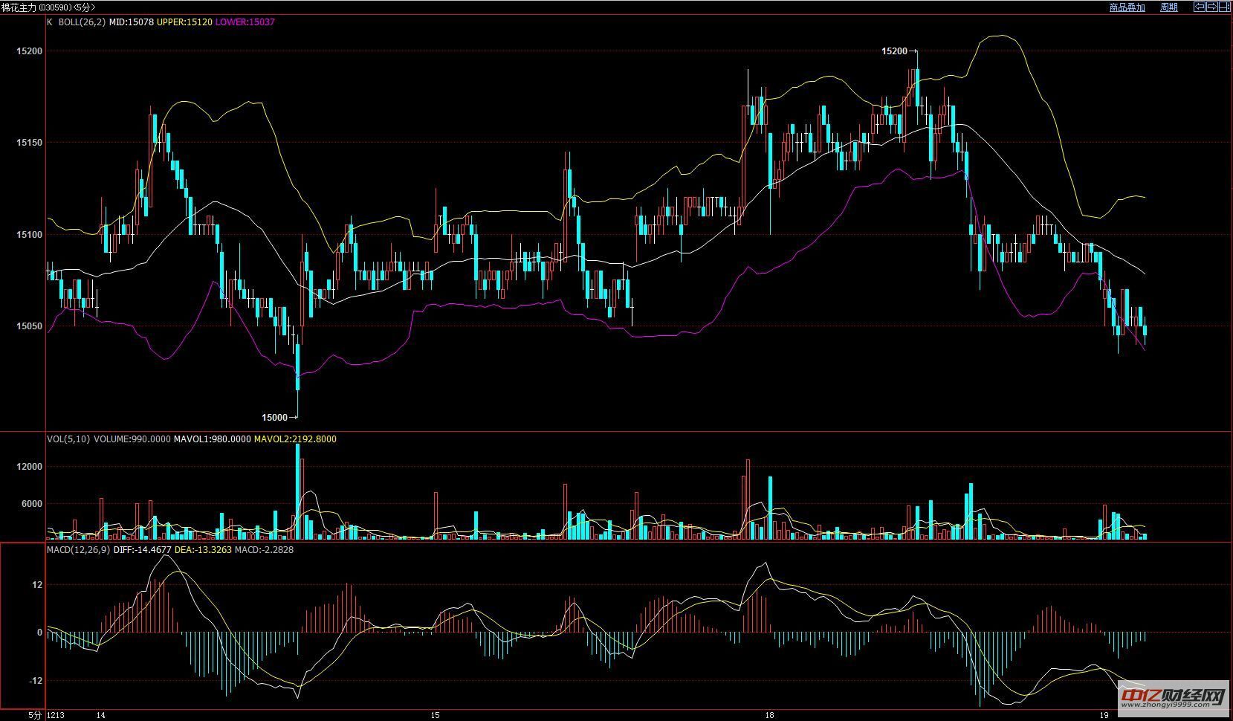Click the -12 MACD axis label
The width and height of the screenshot is (1233, 721).
tap(36, 681)
